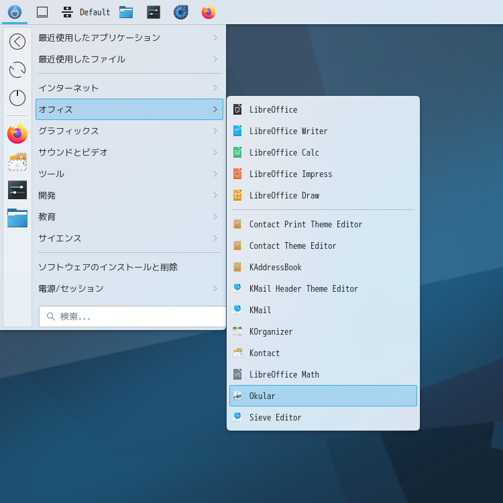Launch Firefox from the top panel
Screen dimensions: 503x503
[209, 12]
